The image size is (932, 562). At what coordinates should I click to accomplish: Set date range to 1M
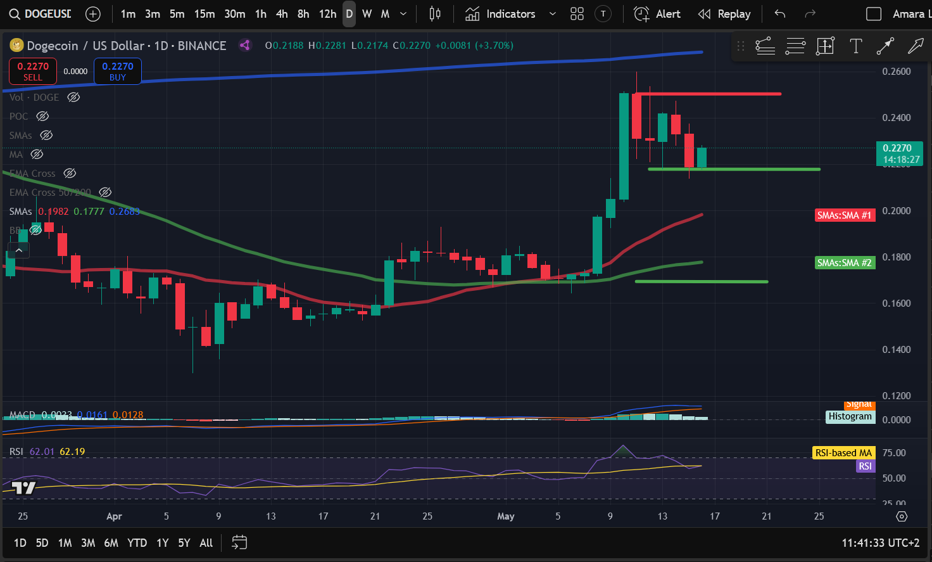[x=65, y=543]
